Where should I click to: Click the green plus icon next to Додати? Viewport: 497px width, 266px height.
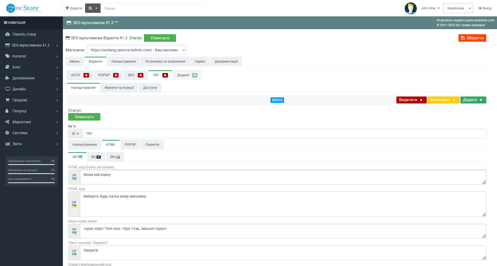coord(195,75)
